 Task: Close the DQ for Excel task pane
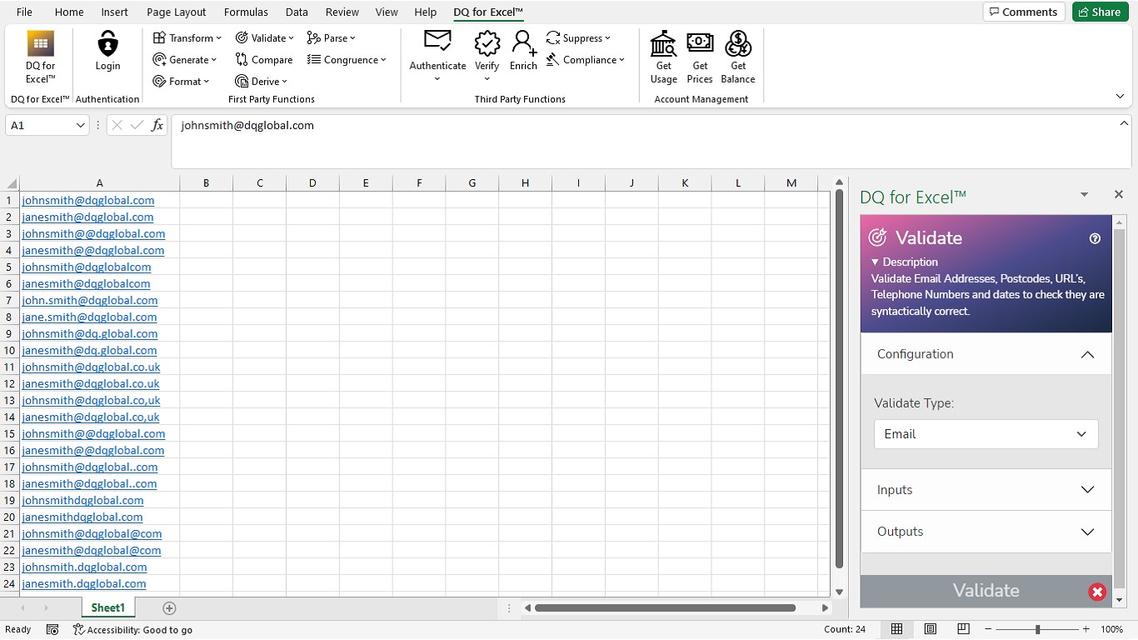(1119, 194)
